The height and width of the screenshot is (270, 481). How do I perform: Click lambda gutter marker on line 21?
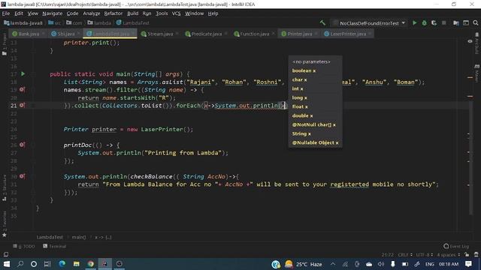click(22, 105)
